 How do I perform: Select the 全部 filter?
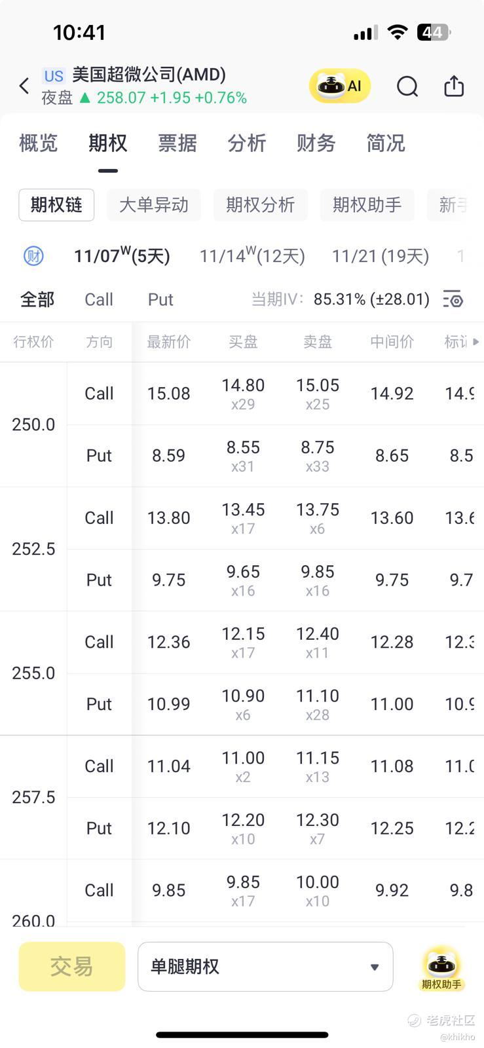pos(37,299)
